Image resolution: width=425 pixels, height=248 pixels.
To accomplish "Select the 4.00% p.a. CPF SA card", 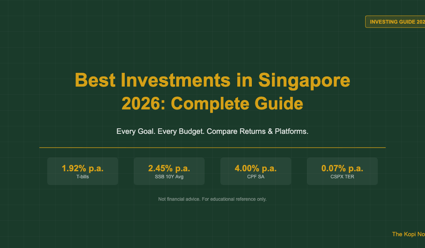I will (256, 171).
